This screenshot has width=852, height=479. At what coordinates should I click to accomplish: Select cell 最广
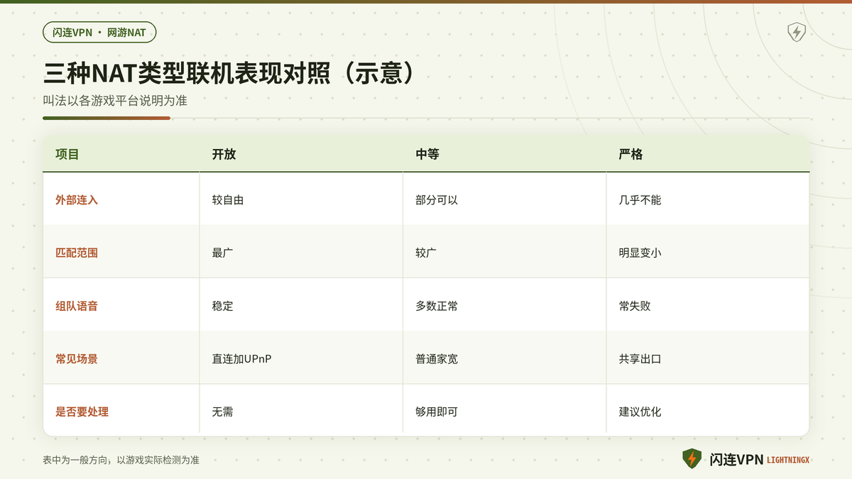(x=222, y=253)
